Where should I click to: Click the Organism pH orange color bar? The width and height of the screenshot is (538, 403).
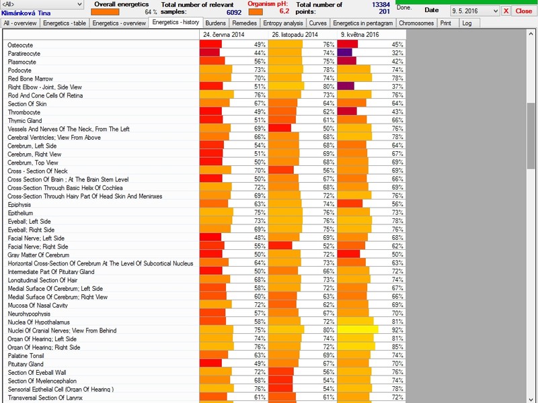256,12
